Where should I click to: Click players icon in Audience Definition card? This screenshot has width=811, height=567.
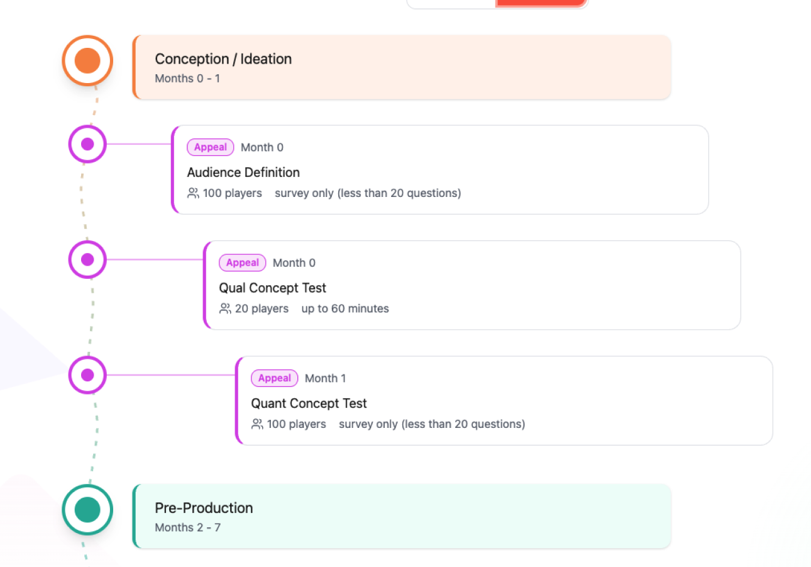(193, 193)
